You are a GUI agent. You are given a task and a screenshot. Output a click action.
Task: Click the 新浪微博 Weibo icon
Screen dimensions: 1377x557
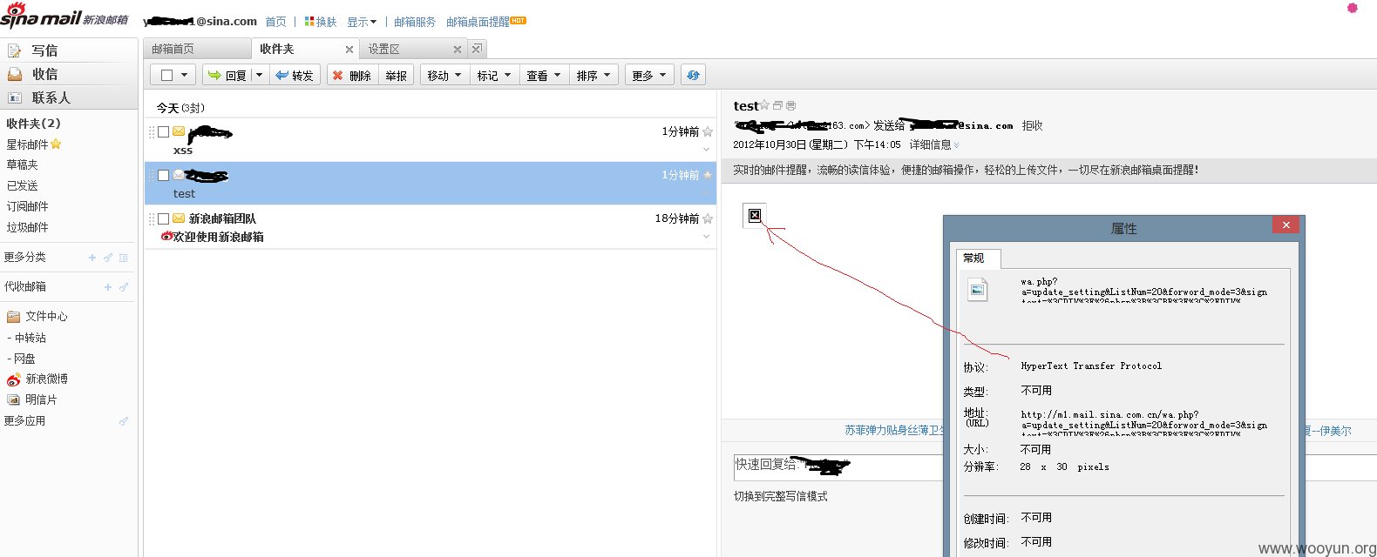pos(13,379)
